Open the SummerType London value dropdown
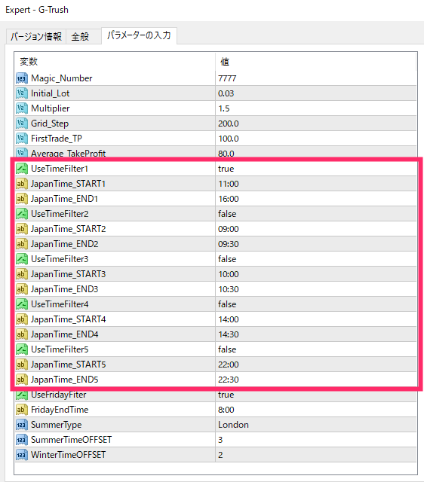The height and width of the screenshot is (482, 424). (x=315, y=425)
